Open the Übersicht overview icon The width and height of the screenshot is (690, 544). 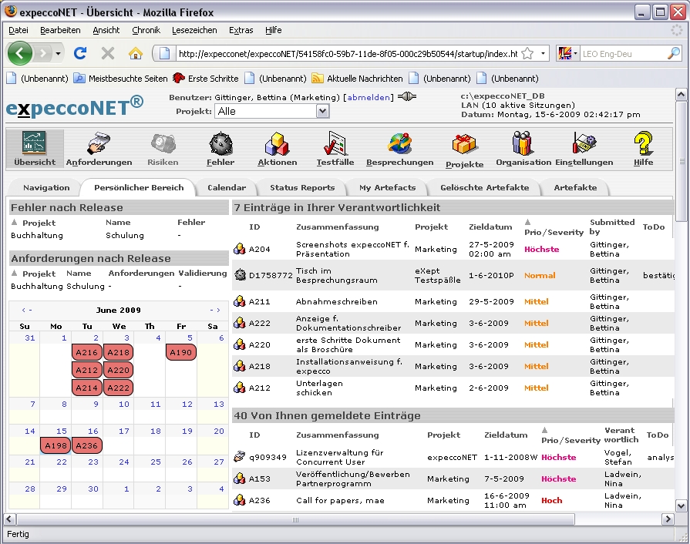(x=34, y=144)
